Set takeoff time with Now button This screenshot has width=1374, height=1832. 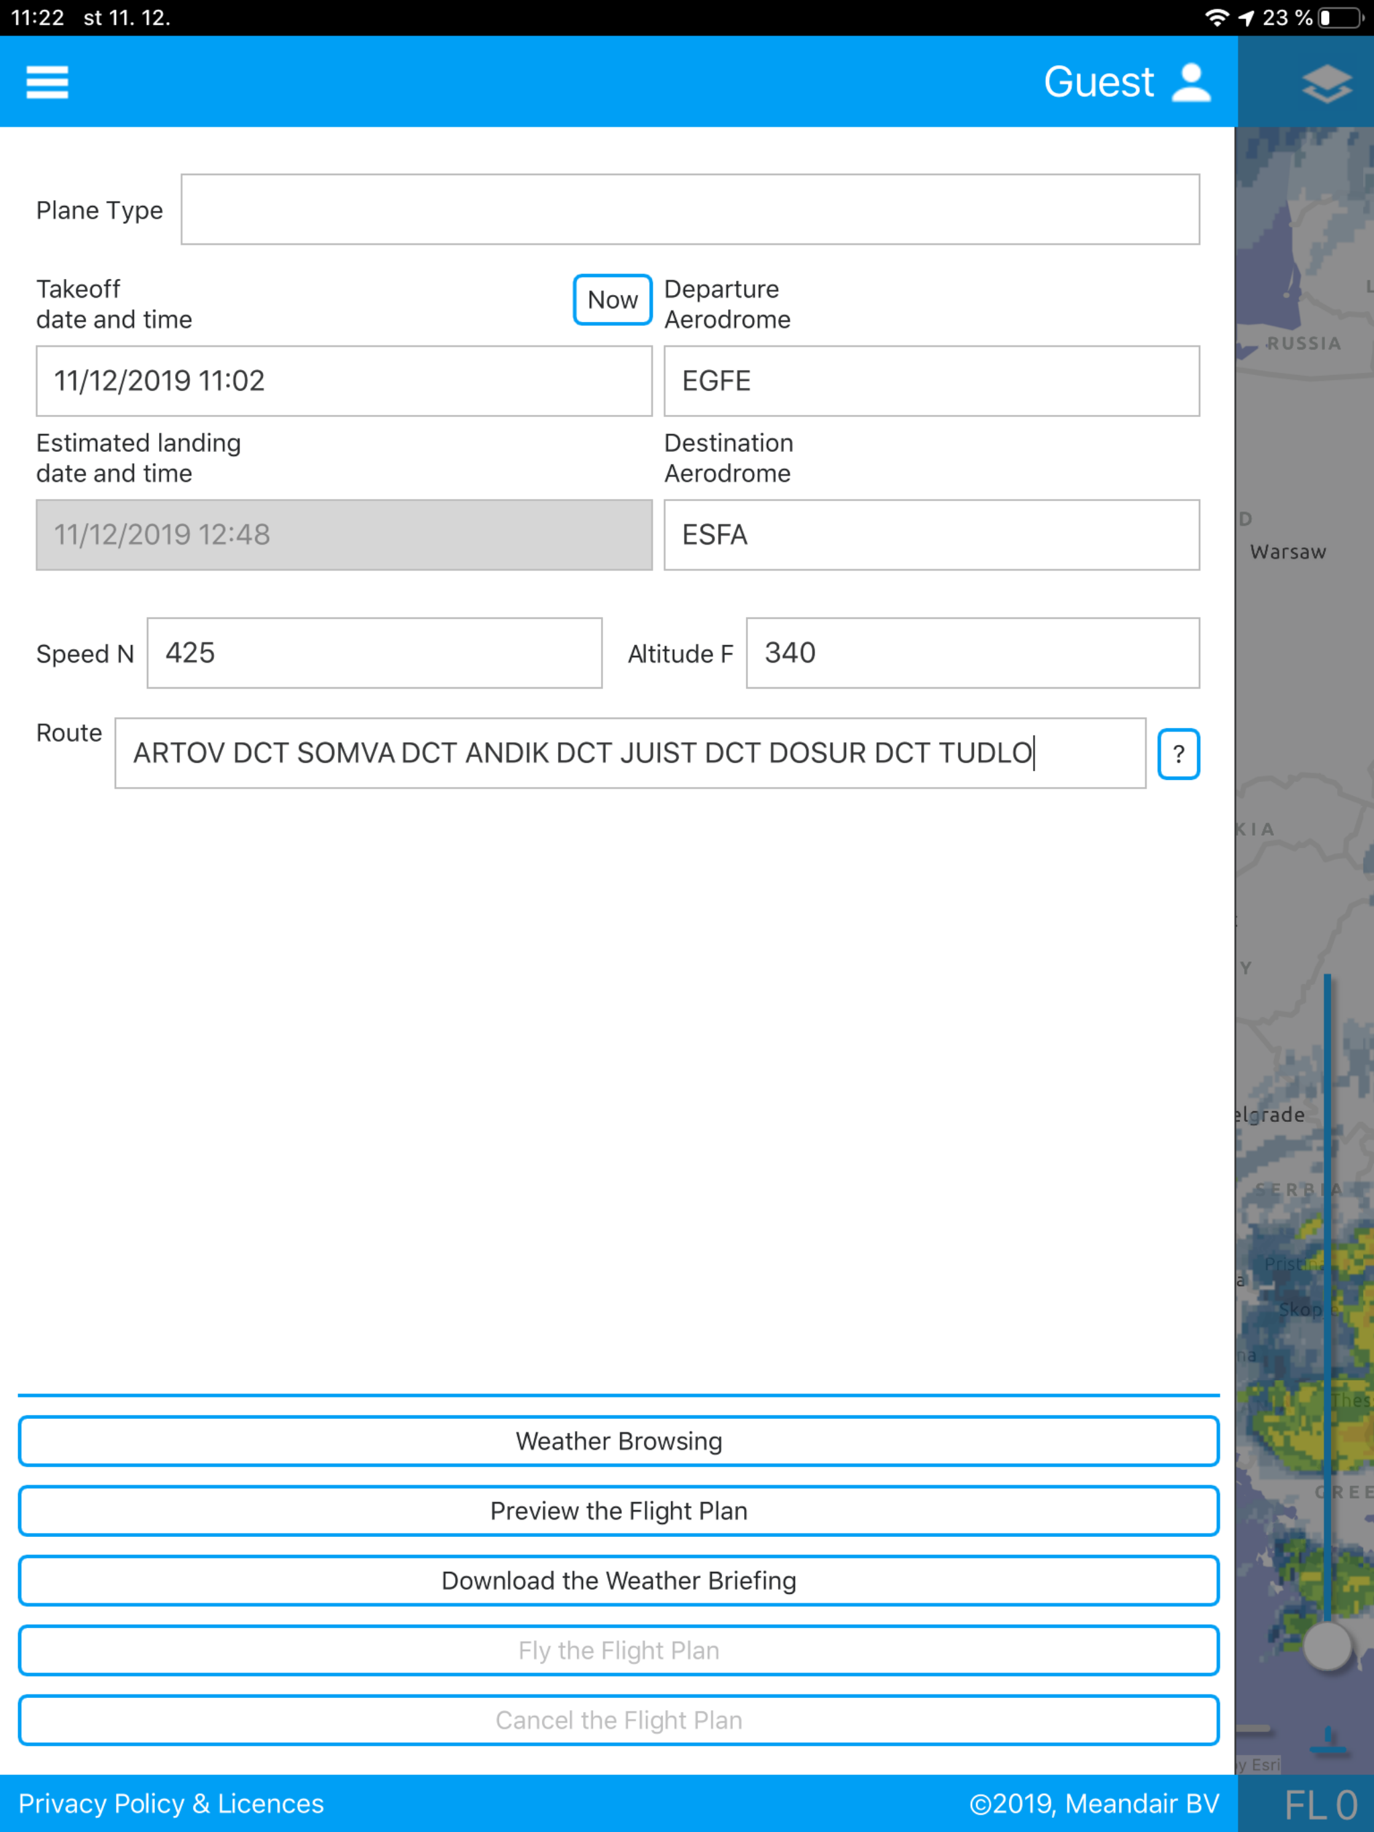coord(613,300)
